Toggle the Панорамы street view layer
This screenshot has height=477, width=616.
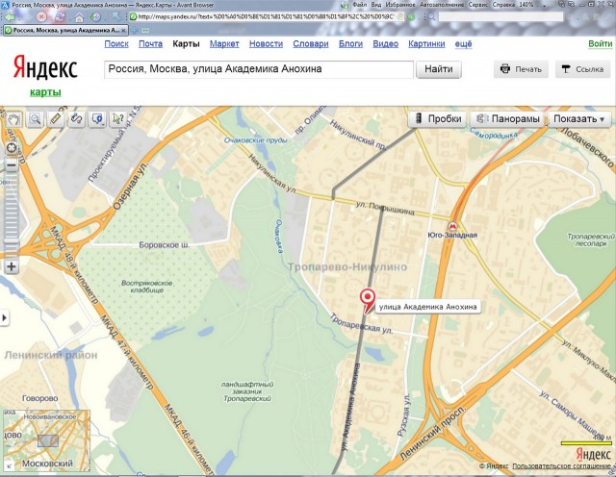[507, 118]
